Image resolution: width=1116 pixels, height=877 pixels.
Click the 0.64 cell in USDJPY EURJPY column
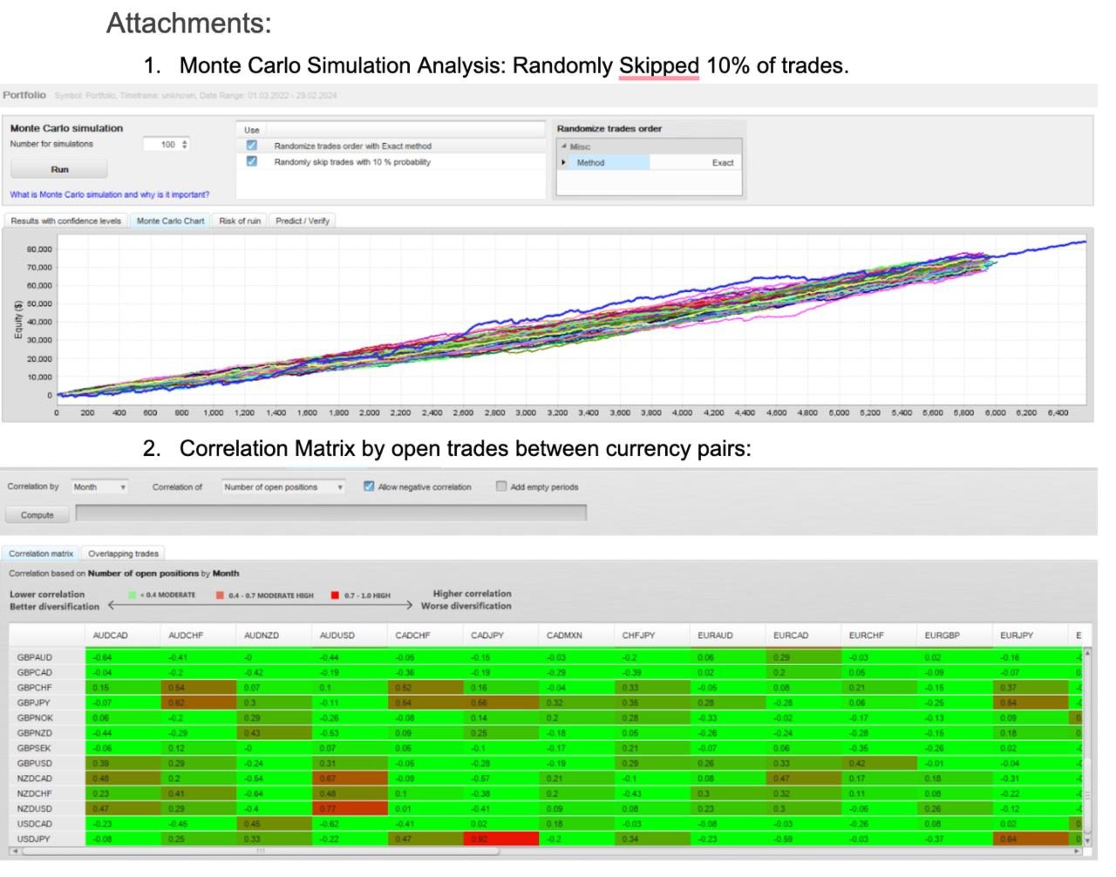pos(1031,839)
